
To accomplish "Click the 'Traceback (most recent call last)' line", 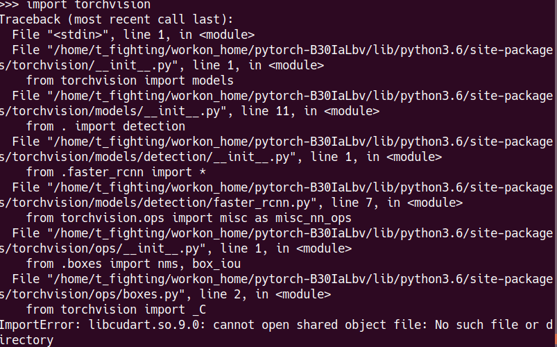I will click(x=116, y=19).
